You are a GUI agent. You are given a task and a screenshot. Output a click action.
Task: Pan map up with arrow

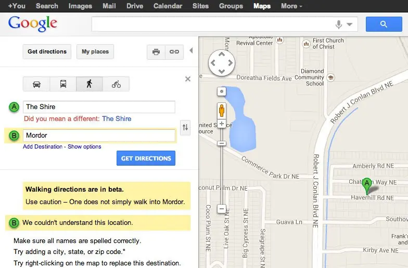coord(222,54)
